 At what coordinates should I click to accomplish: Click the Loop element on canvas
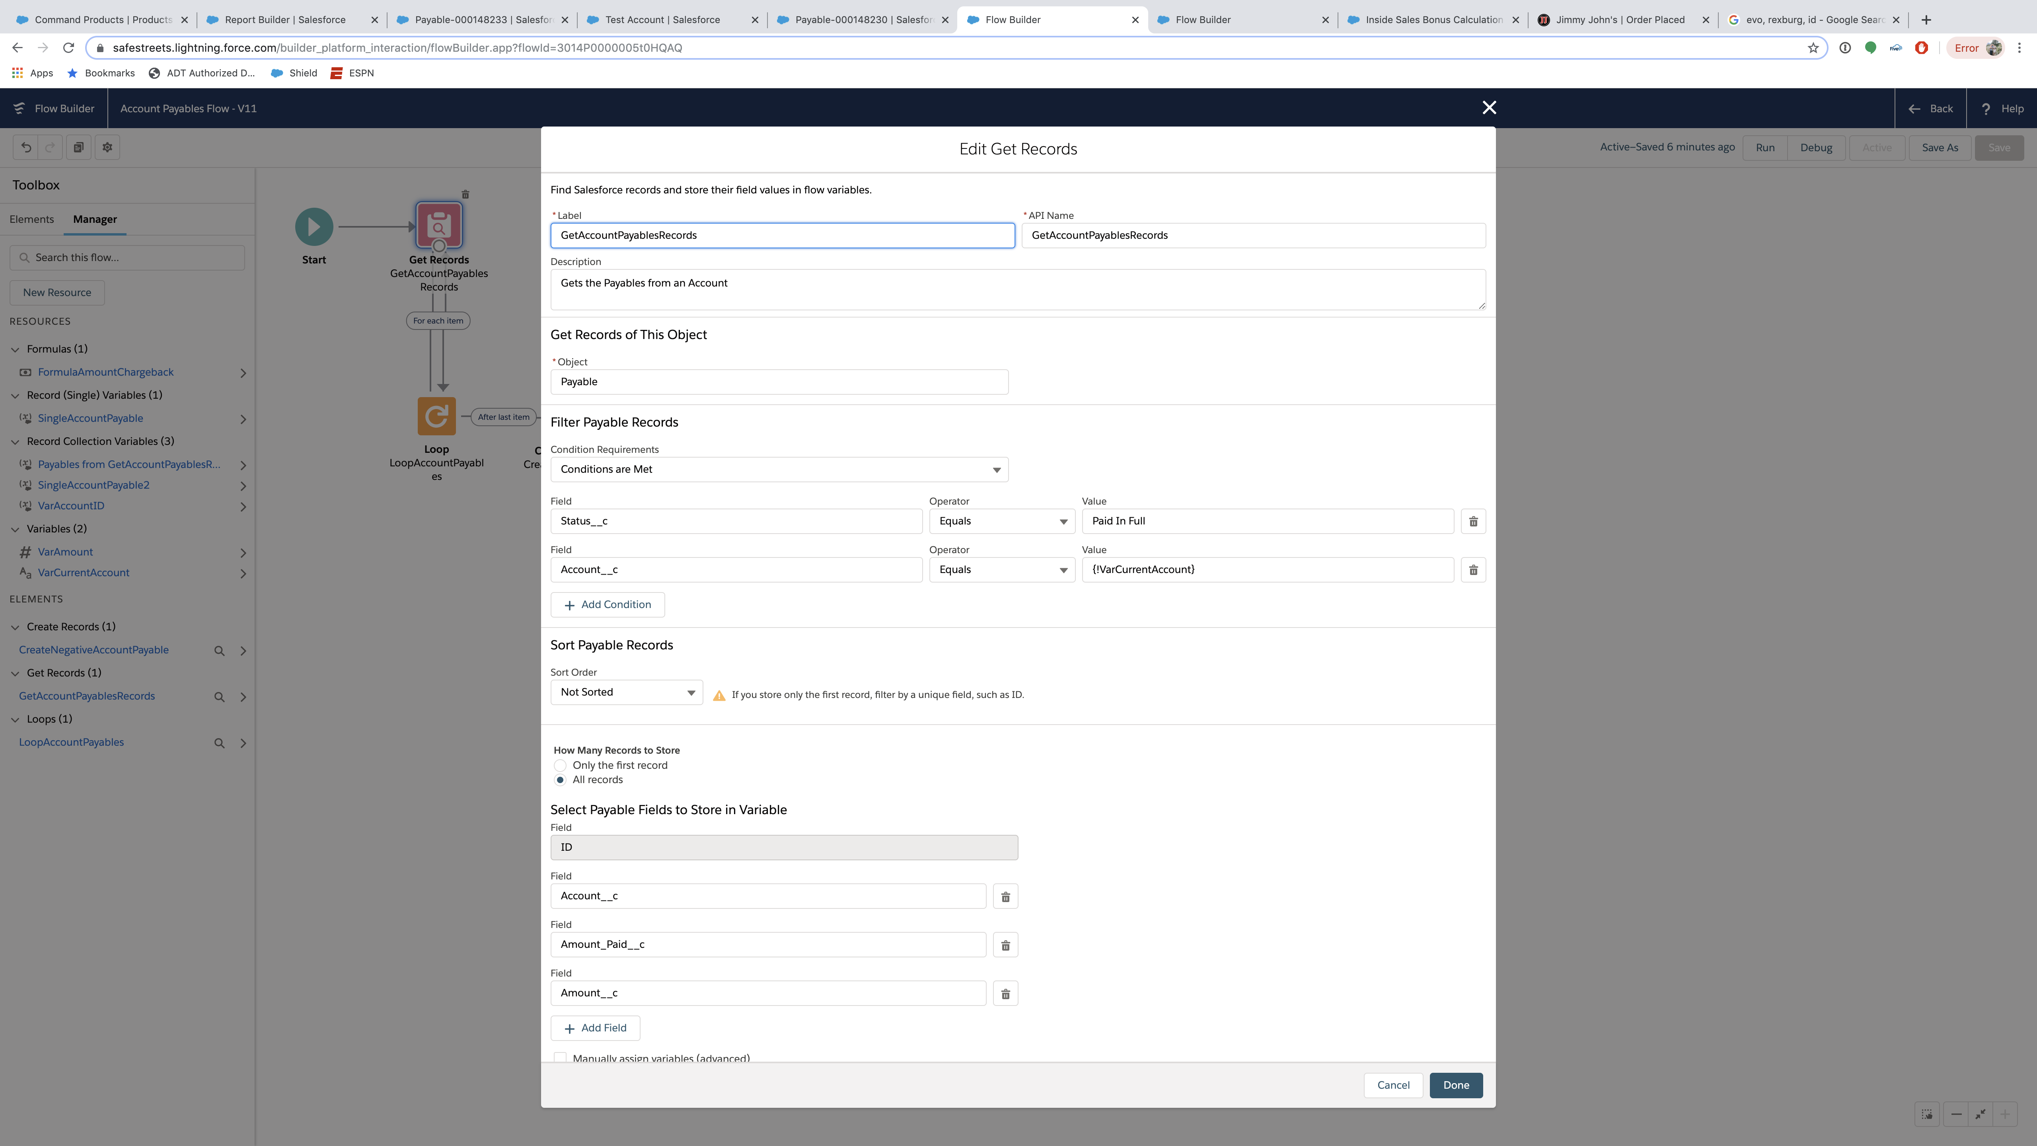click(436, 416)
